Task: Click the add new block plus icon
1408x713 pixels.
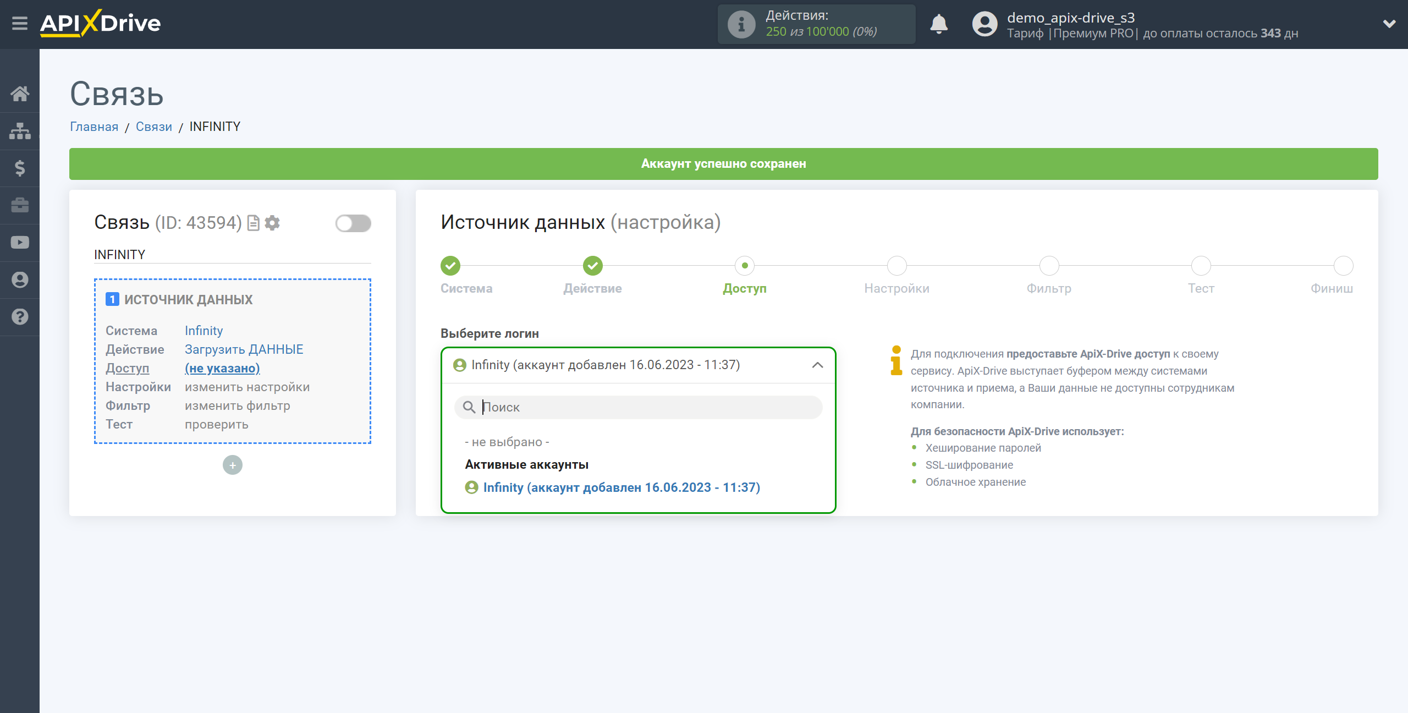Action: [x=233, y=464]
